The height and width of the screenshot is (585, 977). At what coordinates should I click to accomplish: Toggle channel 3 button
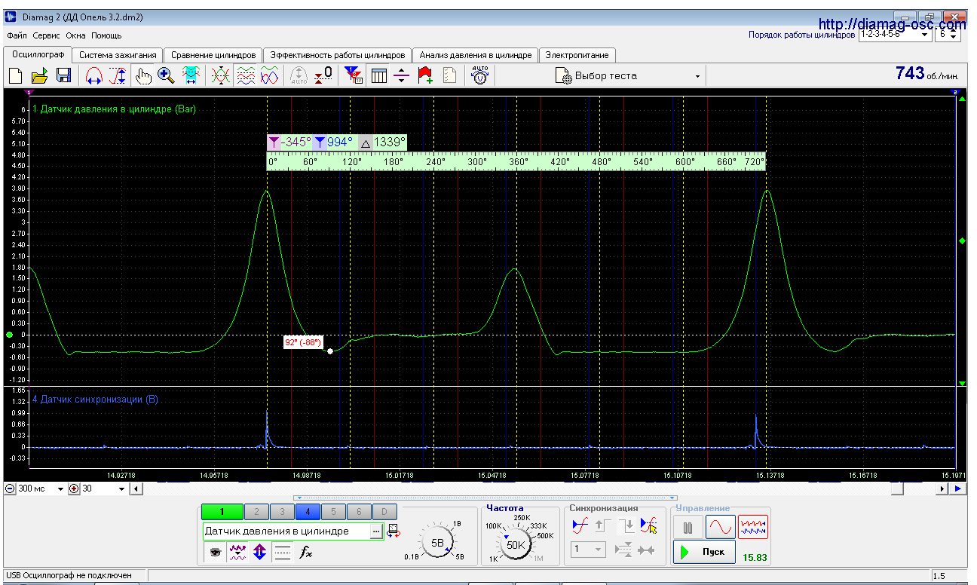click(282, 512)
